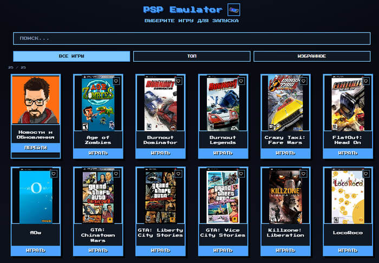Image resolution: width=379 pixels, height=263 pixels.
Task: Favorite FlatOut: Head On heart icon
Action: tap(365, 81)
